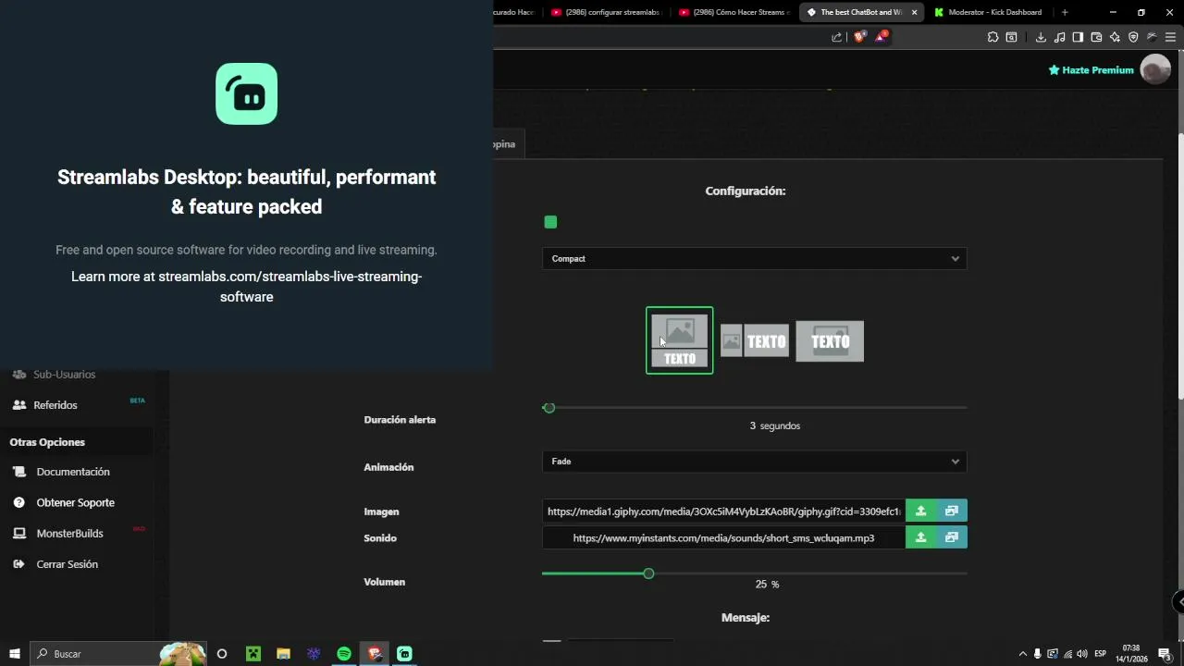The image size is (1184, 666).
Task: Click the Duración alerta slider handle
Action: point(549,408)
